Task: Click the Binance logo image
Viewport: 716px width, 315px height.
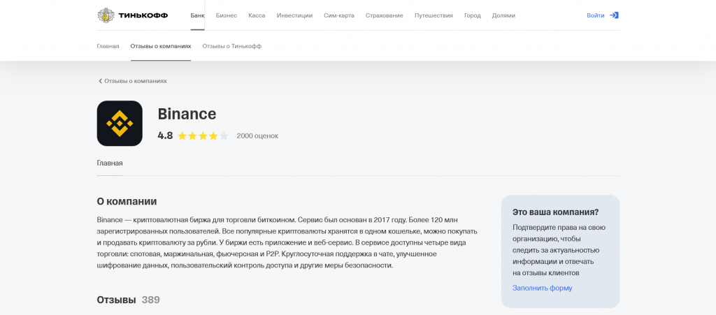Action: (x=120, y=124)
